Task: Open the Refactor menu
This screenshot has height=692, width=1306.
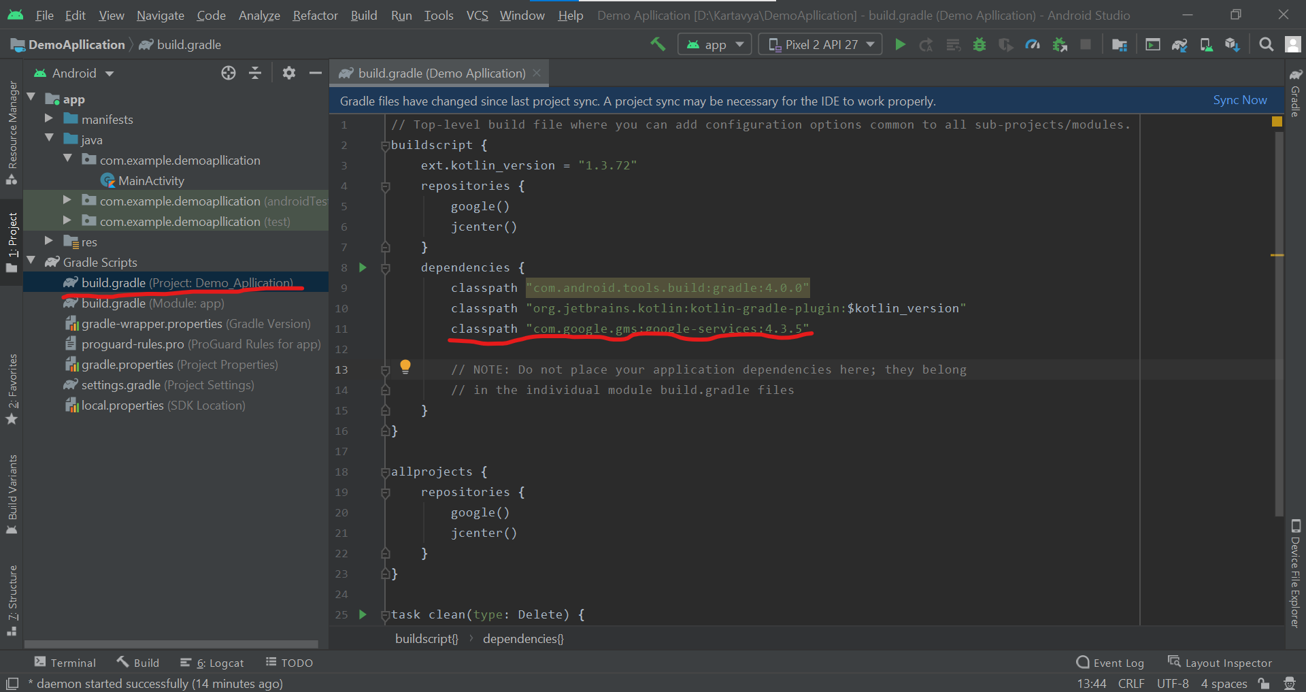Action: pyautogui.click(x=315, y=15)
